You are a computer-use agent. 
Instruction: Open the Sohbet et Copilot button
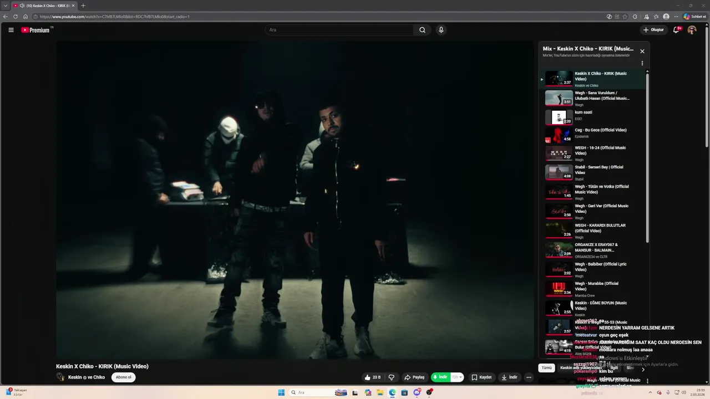click(x=694, y=17)
